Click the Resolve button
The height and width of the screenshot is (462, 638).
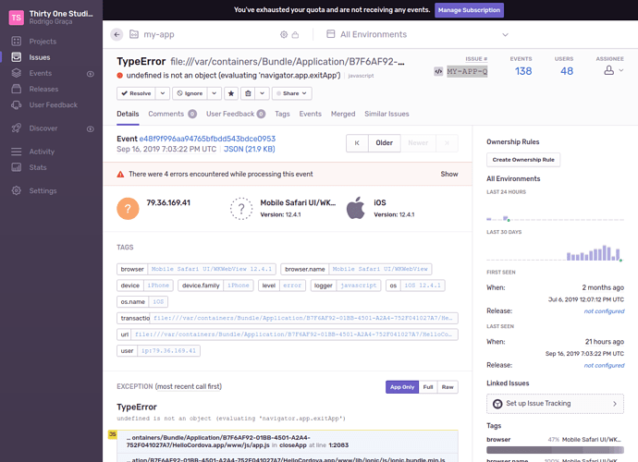point(136,93)
